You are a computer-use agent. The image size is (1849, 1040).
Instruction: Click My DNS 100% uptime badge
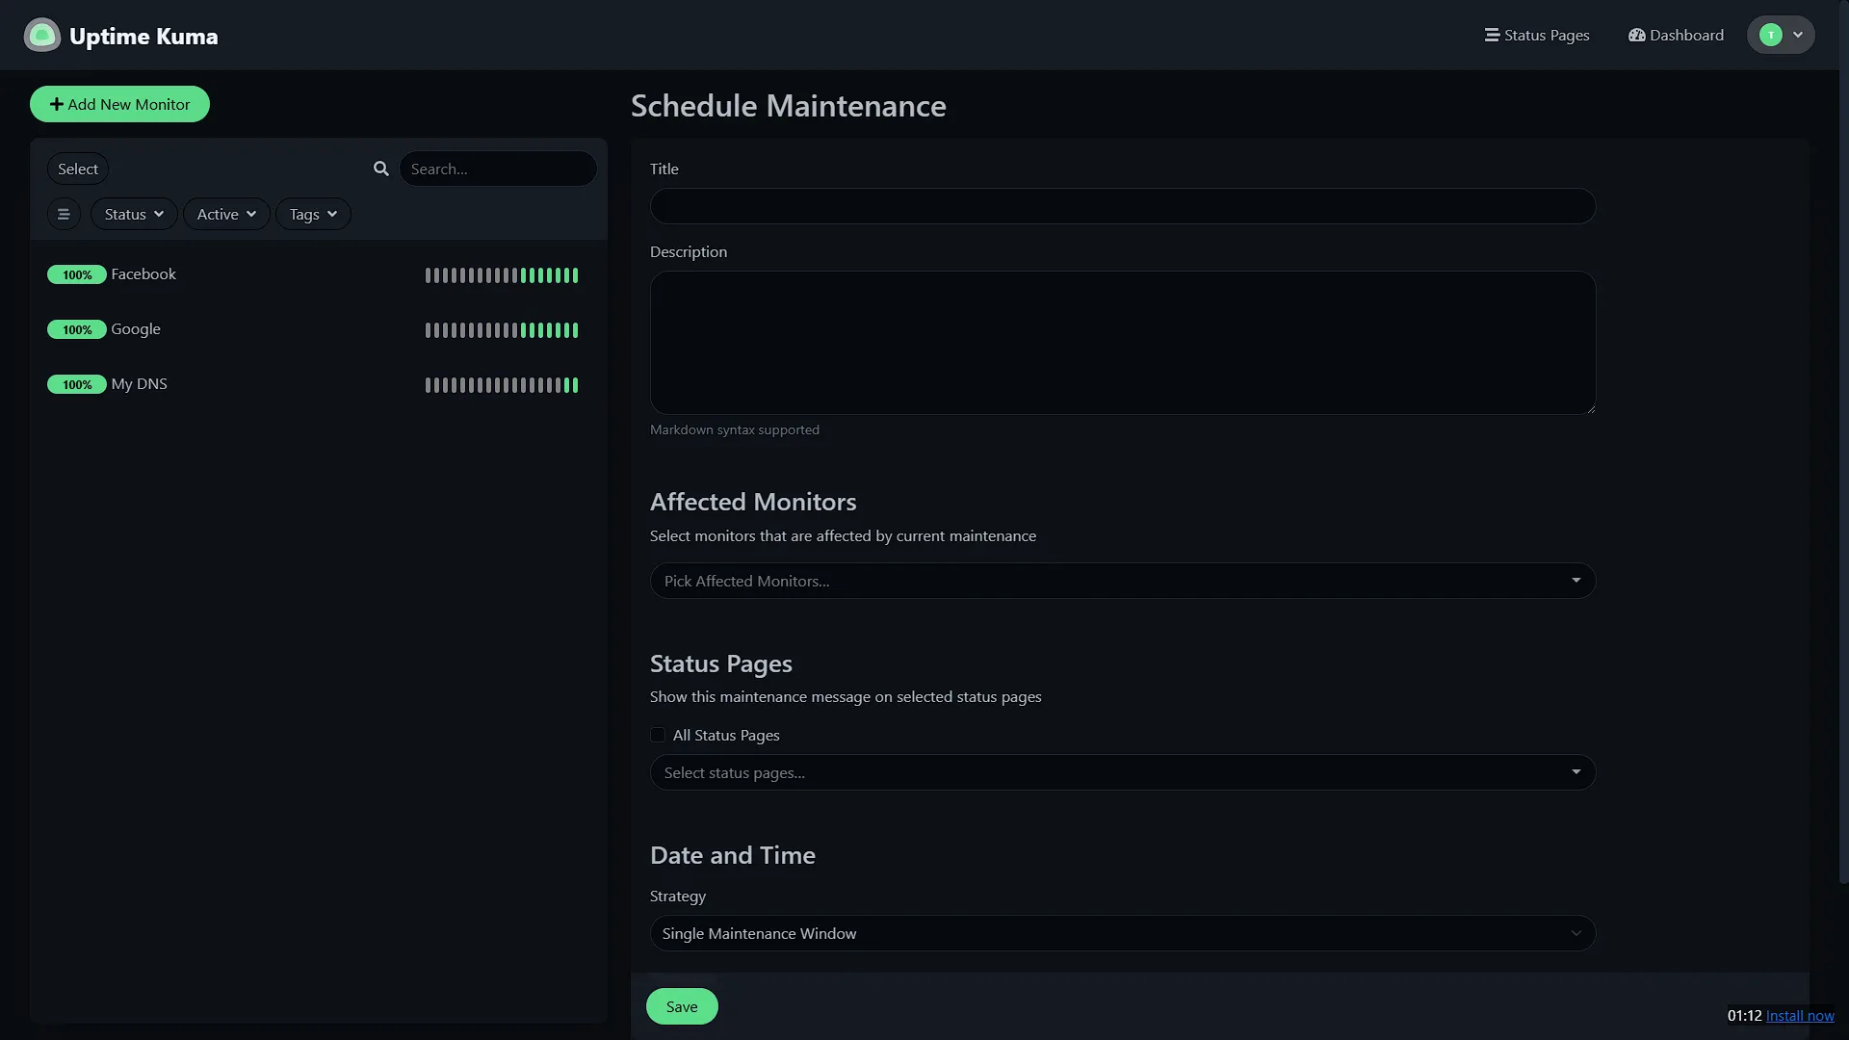[x=77, y=384]
